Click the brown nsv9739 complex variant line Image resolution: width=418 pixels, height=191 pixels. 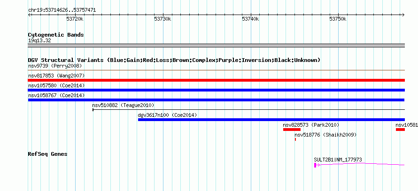[x=217, y=70]
